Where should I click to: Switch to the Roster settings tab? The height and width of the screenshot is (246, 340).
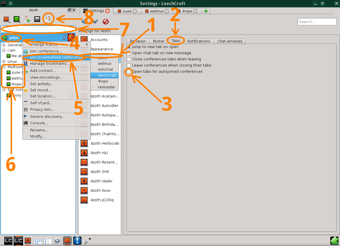[158, 41]
